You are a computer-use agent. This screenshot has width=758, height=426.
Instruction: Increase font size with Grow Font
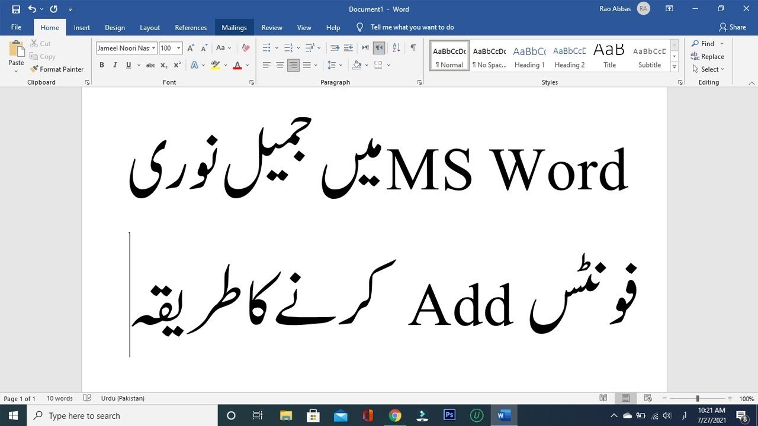pos(191,48)
